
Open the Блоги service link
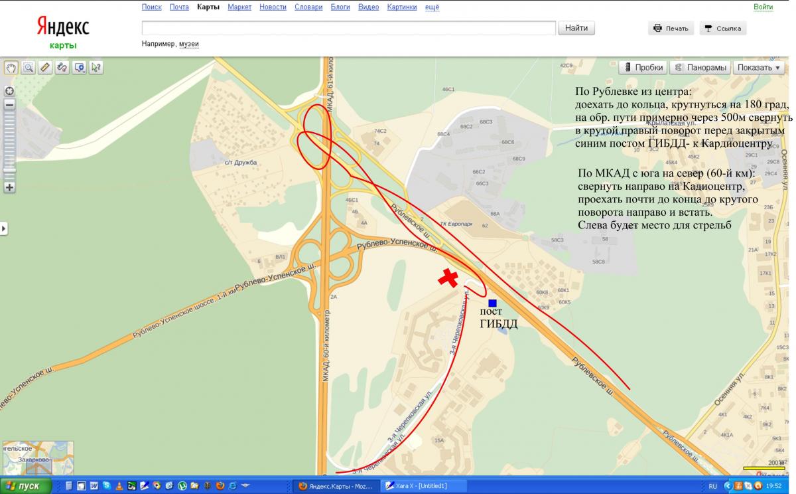(x=340, y=7)
